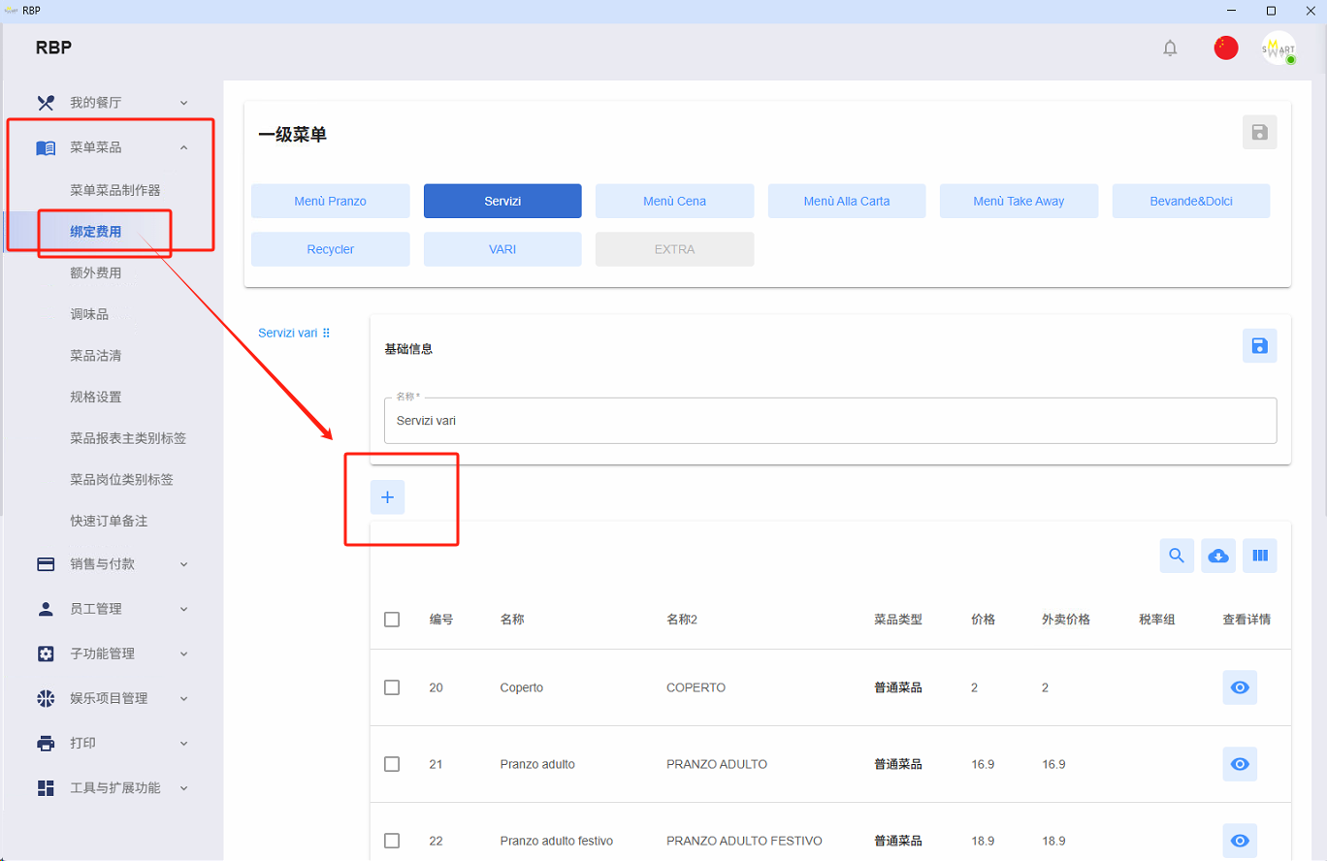Viewport: 1327px width, 861px height.
Task: Open the table search magnifier icon
Action: coord(1177,556)
